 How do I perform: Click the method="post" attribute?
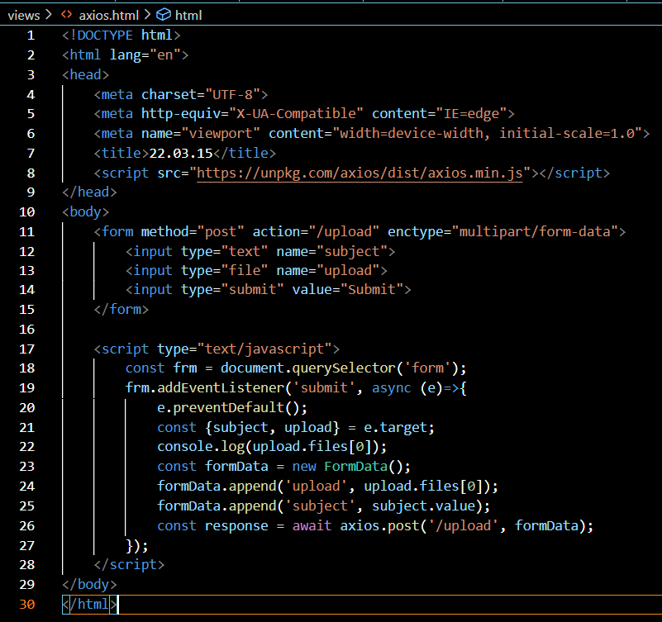click(x=193, y=231)
